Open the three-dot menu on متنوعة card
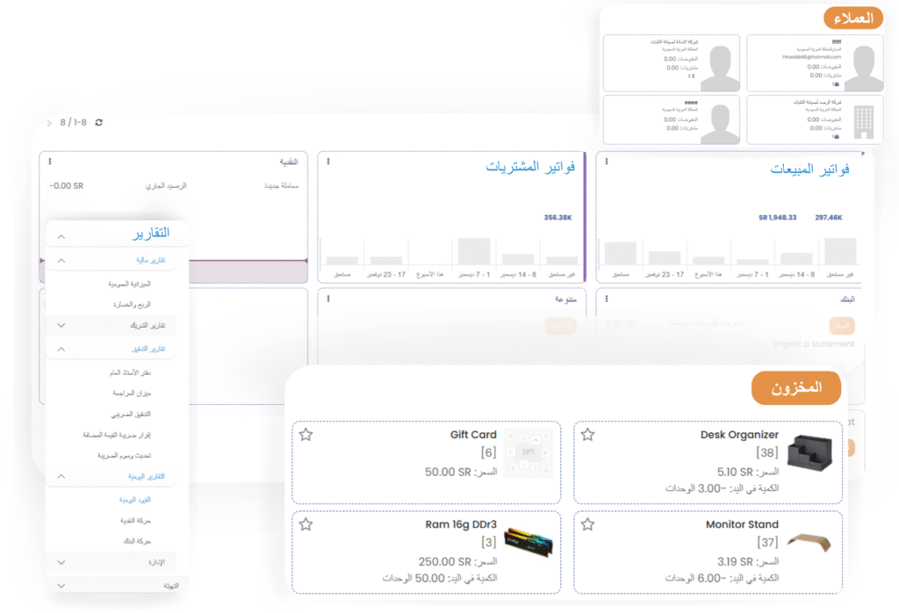This screenshot has width=899, height=613. 328,299
